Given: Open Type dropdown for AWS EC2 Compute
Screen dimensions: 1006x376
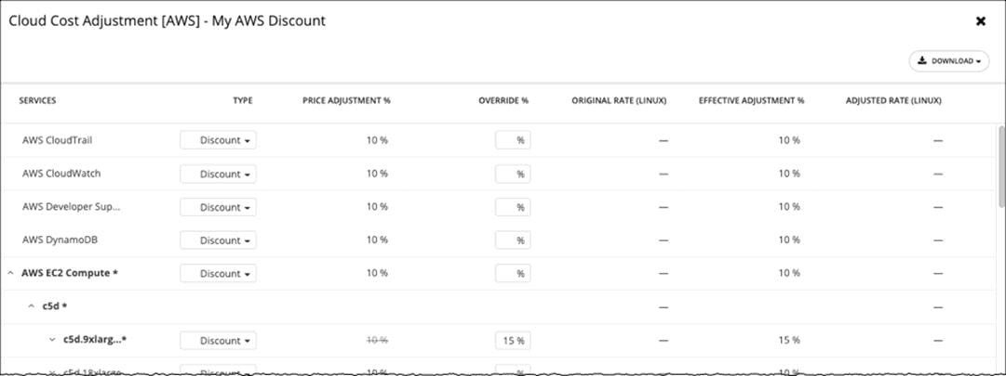Looking at the screenshot, I should [218, 274].
